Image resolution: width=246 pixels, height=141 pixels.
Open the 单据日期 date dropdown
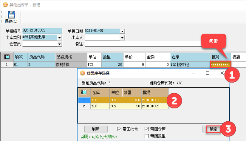(x=122, y=31)
